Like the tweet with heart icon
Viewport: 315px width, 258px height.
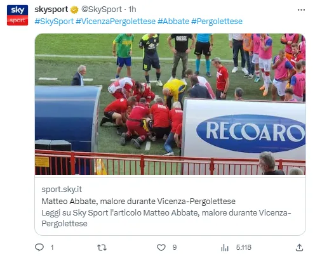161,247
